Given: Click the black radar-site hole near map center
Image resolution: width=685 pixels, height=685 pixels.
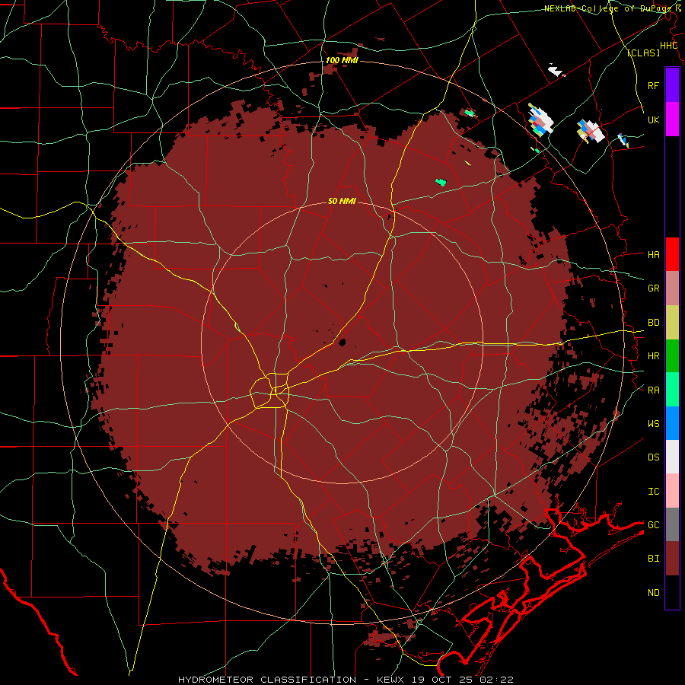Looking at the screenshot, I should [x=342, y=342].
